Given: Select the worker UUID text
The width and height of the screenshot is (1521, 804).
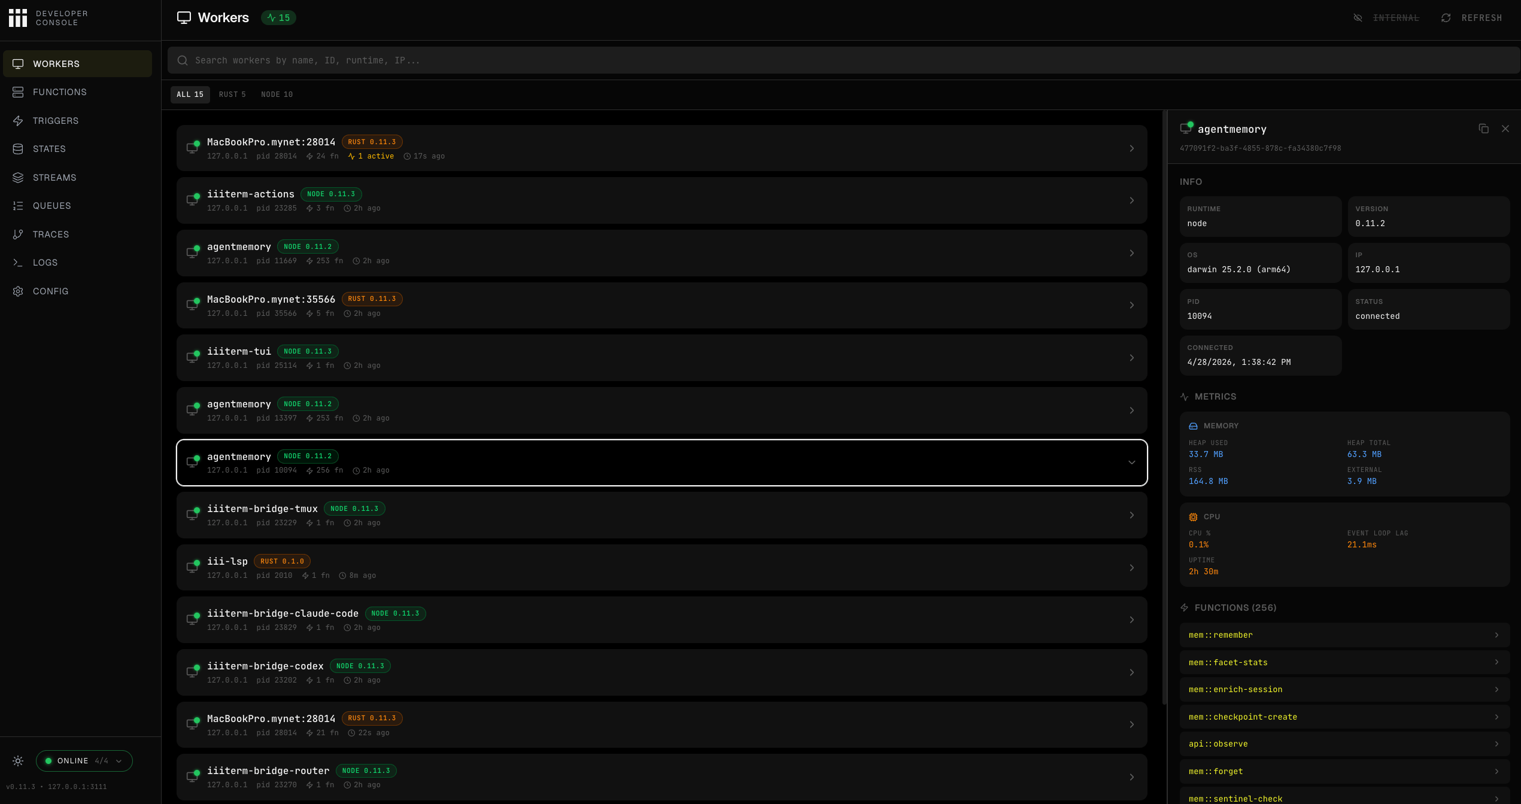Looking at the screenshot, I should (x=1260, y=148).
